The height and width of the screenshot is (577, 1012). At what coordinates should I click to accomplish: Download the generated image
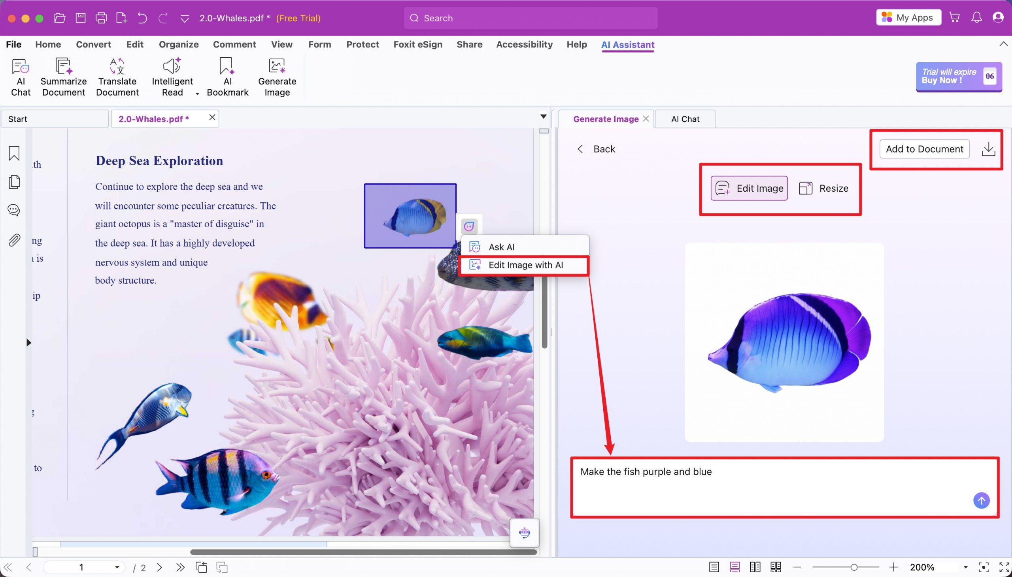(x=988, y=149)
